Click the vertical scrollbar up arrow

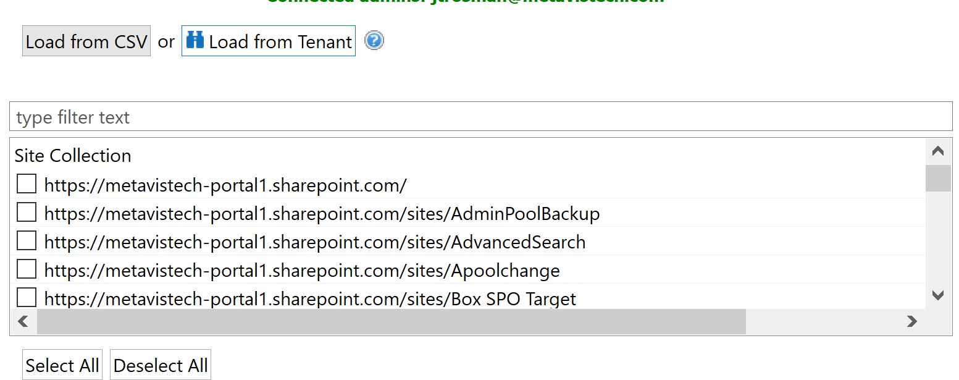click(938, 151)
